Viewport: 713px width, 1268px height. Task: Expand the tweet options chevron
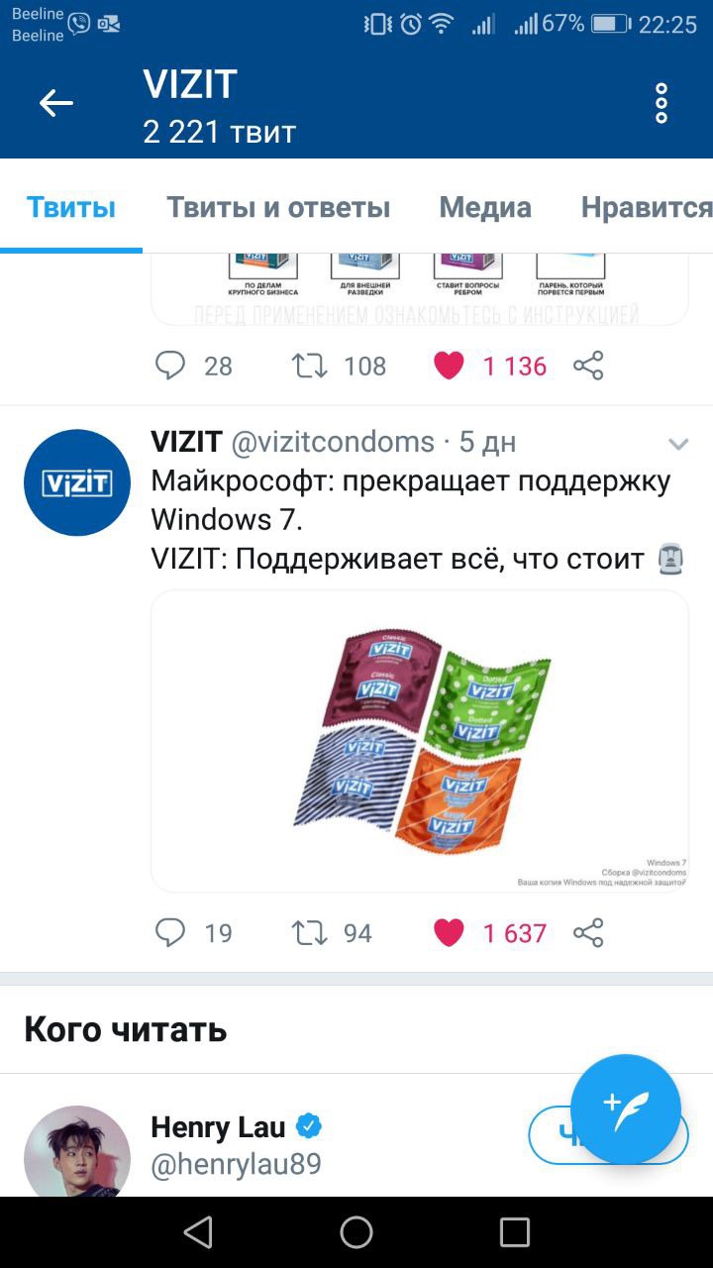pos(678,444)
